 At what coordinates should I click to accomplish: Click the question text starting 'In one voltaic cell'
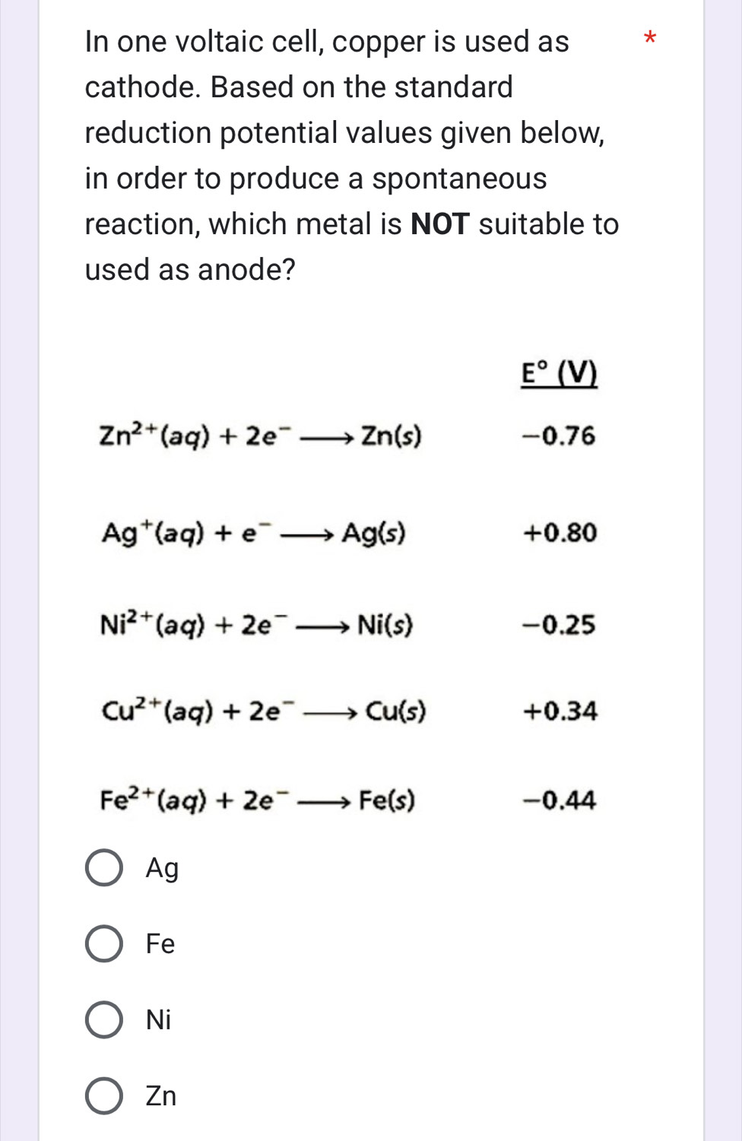pos(350,155)
